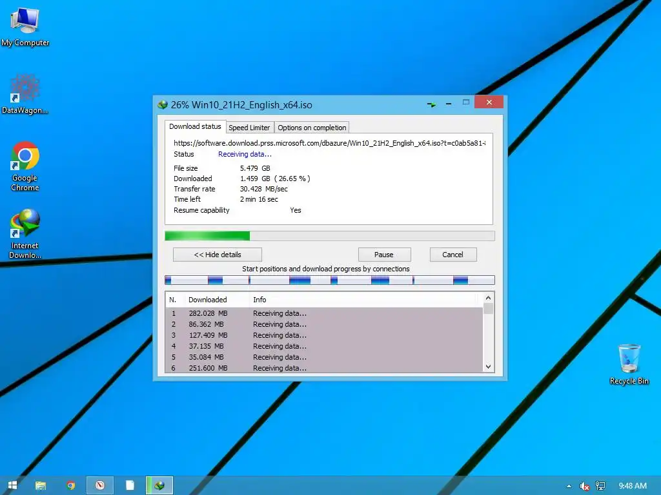Click the green download progress bar

[330, 236]
